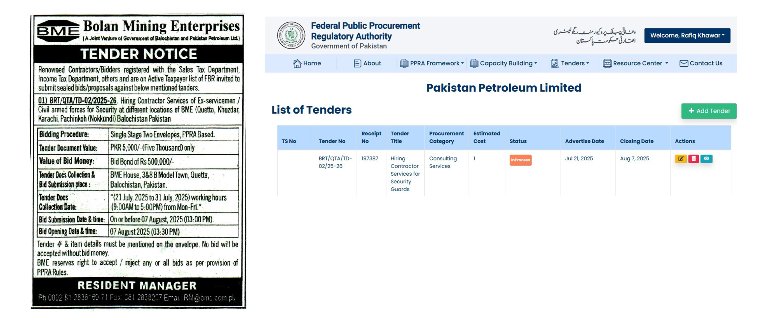Click the Tenders magnifier document icon
The image size is (783, 333).
555,63
